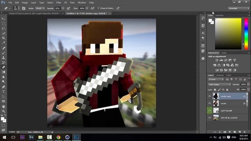
Task: Select the Path Selection tool
Action: tap(4, 97)
